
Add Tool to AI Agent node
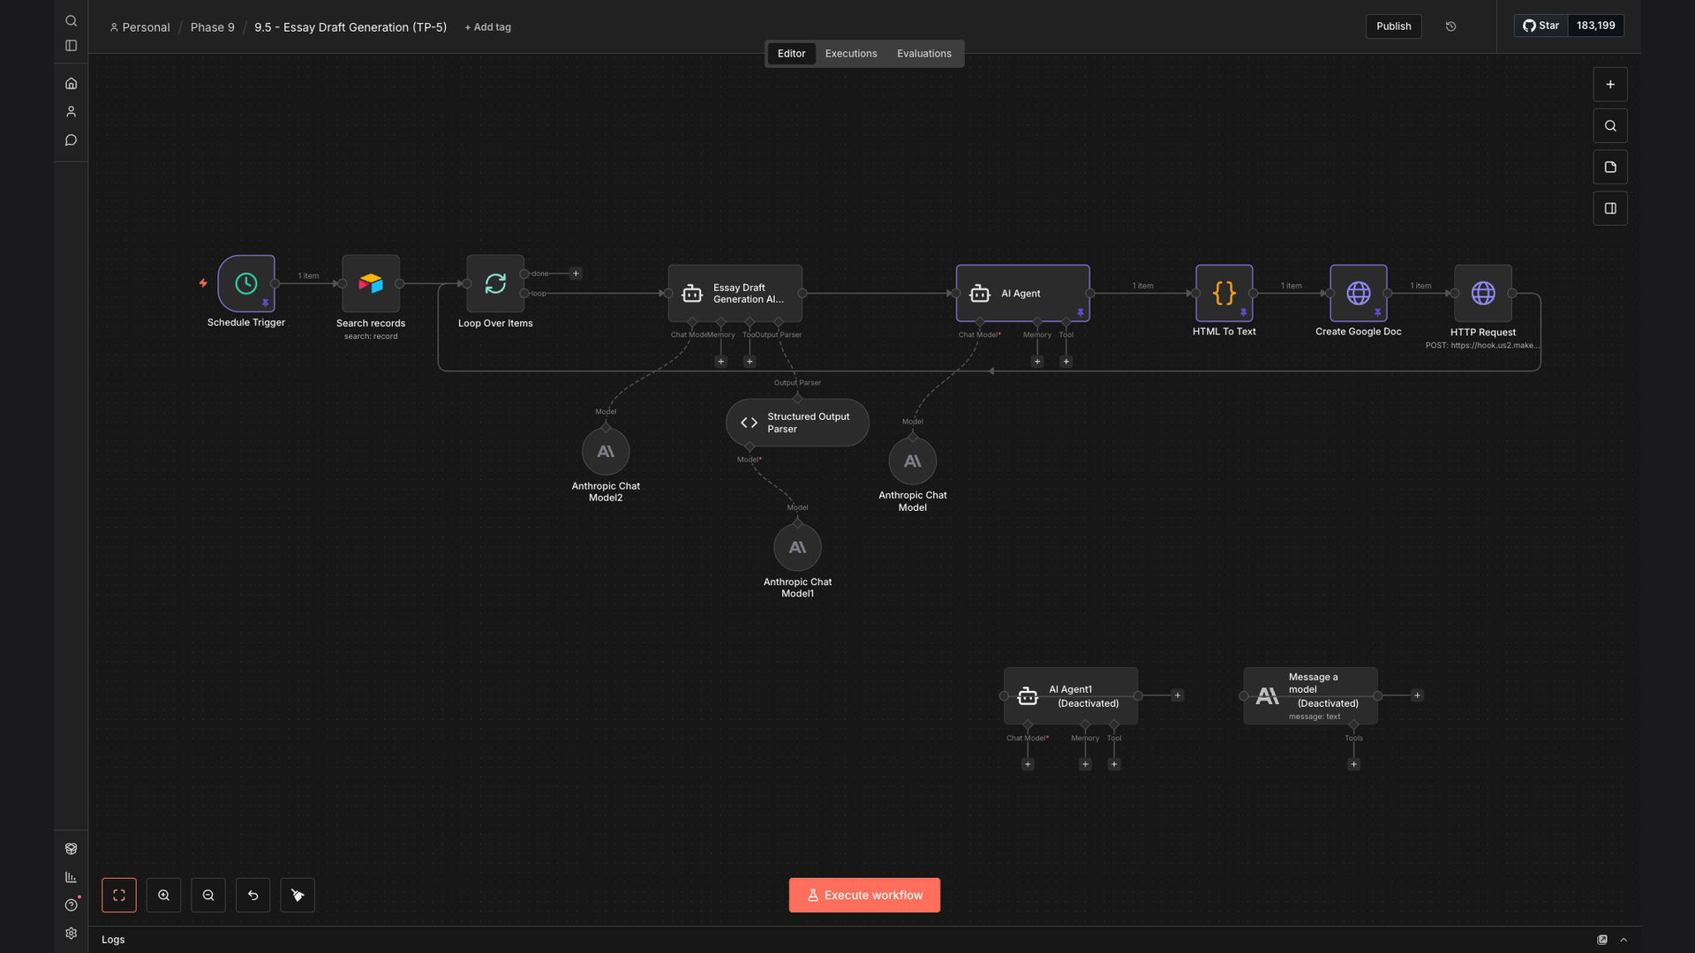1066,362
